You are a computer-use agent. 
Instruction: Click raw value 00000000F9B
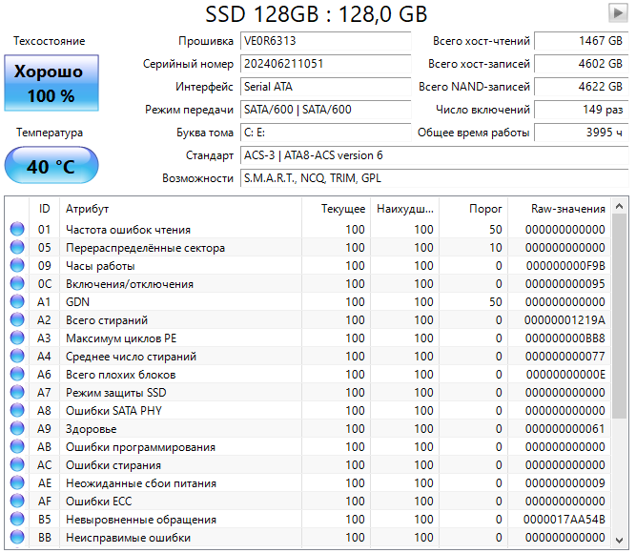click(565, 266)
